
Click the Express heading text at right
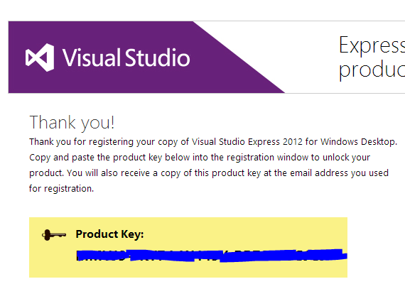pyautogui.click(x=372, y=45)
